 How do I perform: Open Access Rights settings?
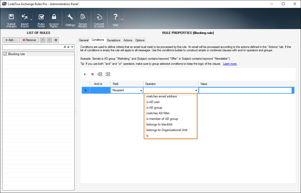pos(54,20)
